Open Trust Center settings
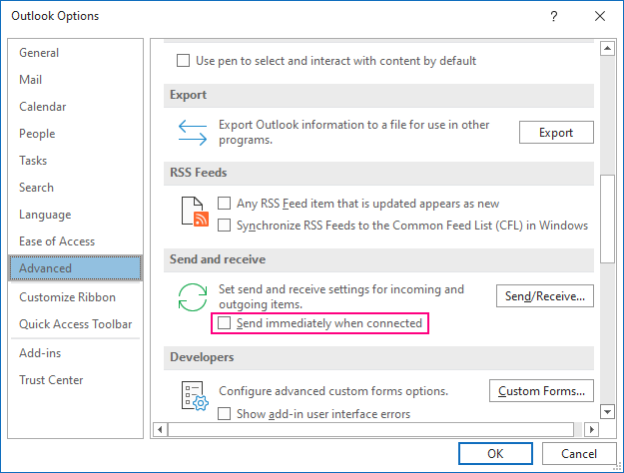Screen dimensions: 624x473 click(x=75, y=380)
